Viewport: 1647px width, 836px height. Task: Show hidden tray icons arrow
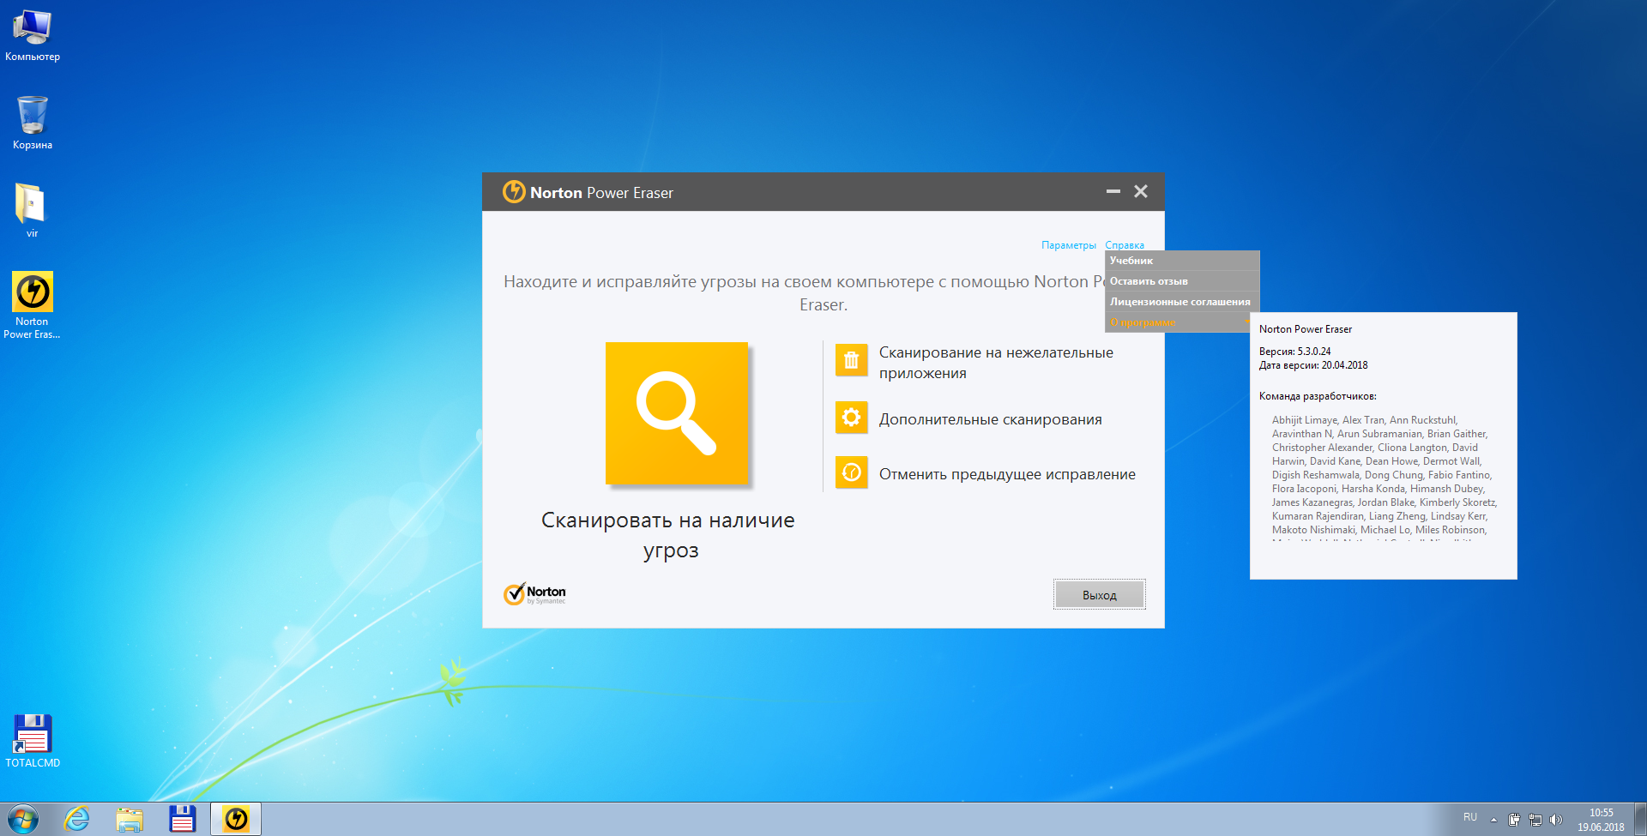click(1493, 820)
